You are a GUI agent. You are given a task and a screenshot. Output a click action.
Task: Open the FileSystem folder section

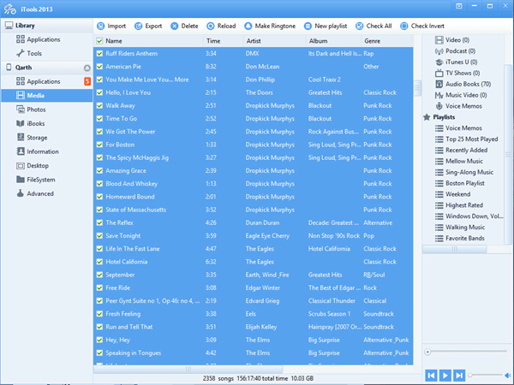pyautogui.click(x=36, y=180)
